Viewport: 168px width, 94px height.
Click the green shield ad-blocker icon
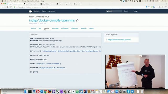click(x=151, y=7)
